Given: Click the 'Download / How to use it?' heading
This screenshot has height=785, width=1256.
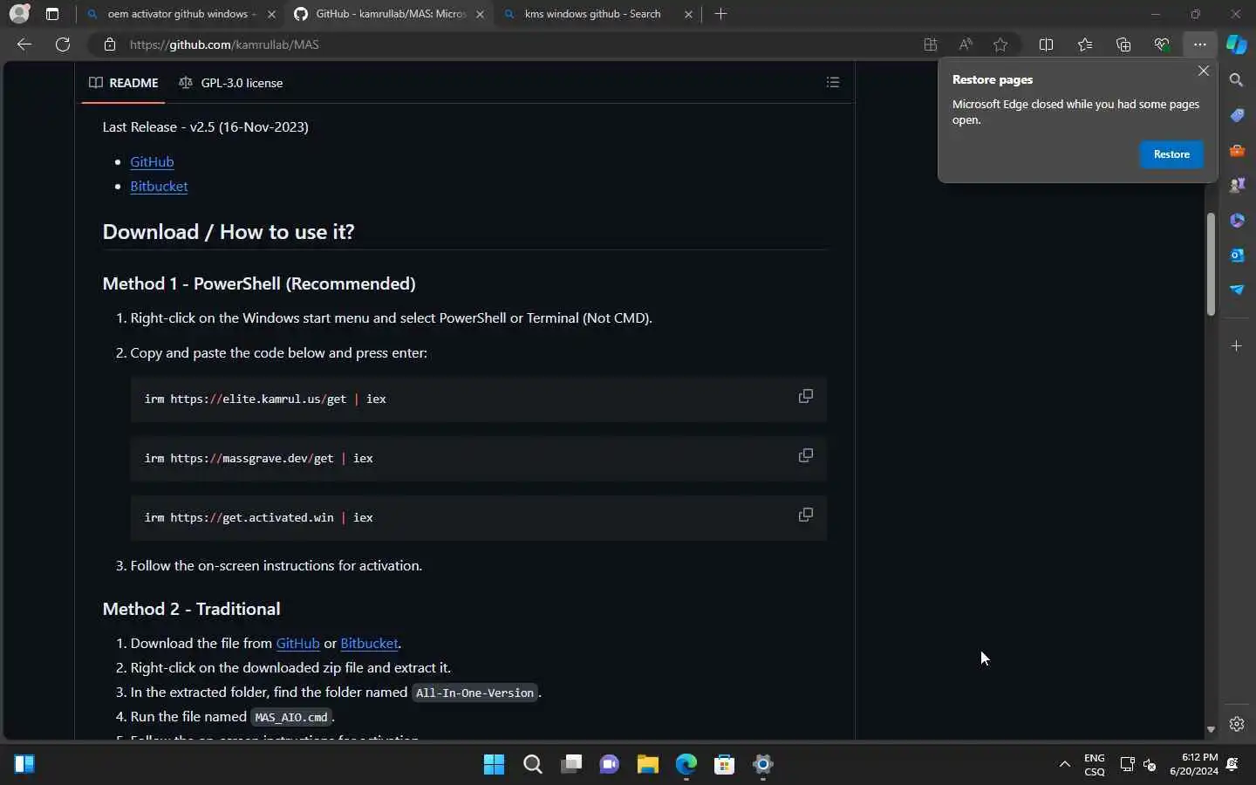Looking at the screenshot, I should [x=229, y=232].
